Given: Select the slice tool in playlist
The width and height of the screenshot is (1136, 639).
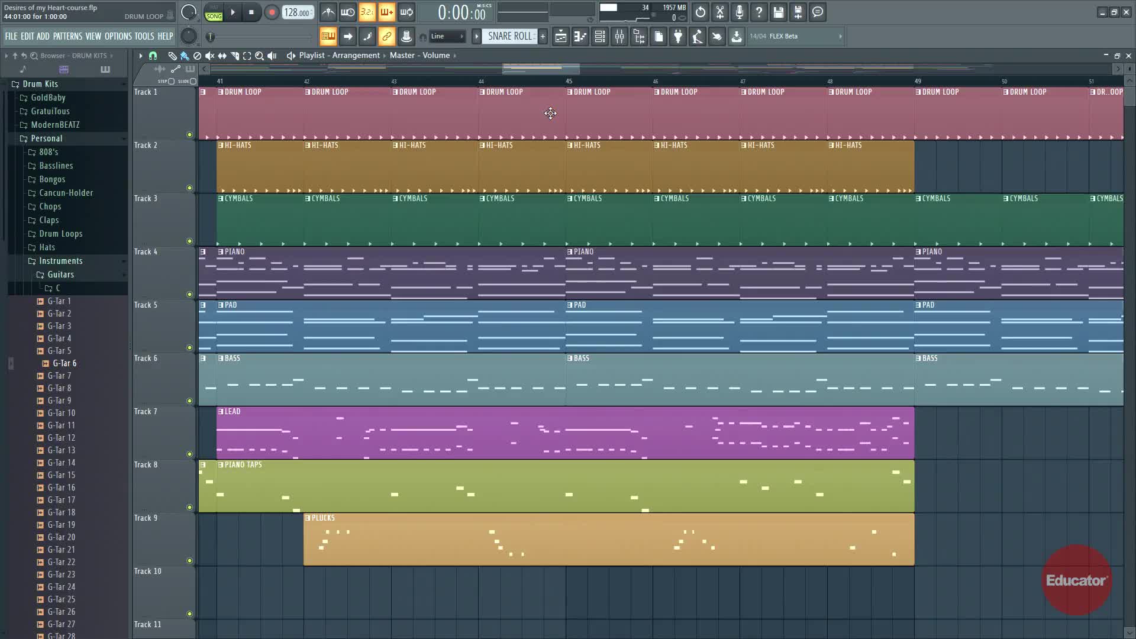Looking at the screenshot, I should tap(235, 56).
